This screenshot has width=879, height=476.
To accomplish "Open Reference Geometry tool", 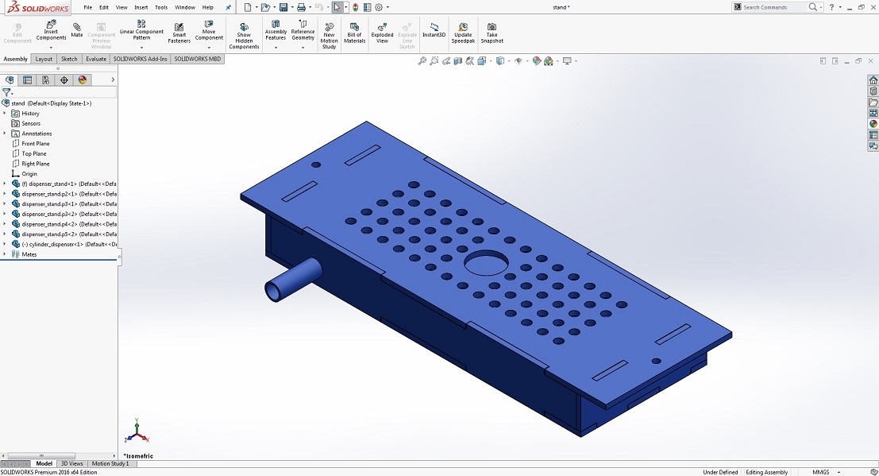I will [x=303, y=30].
